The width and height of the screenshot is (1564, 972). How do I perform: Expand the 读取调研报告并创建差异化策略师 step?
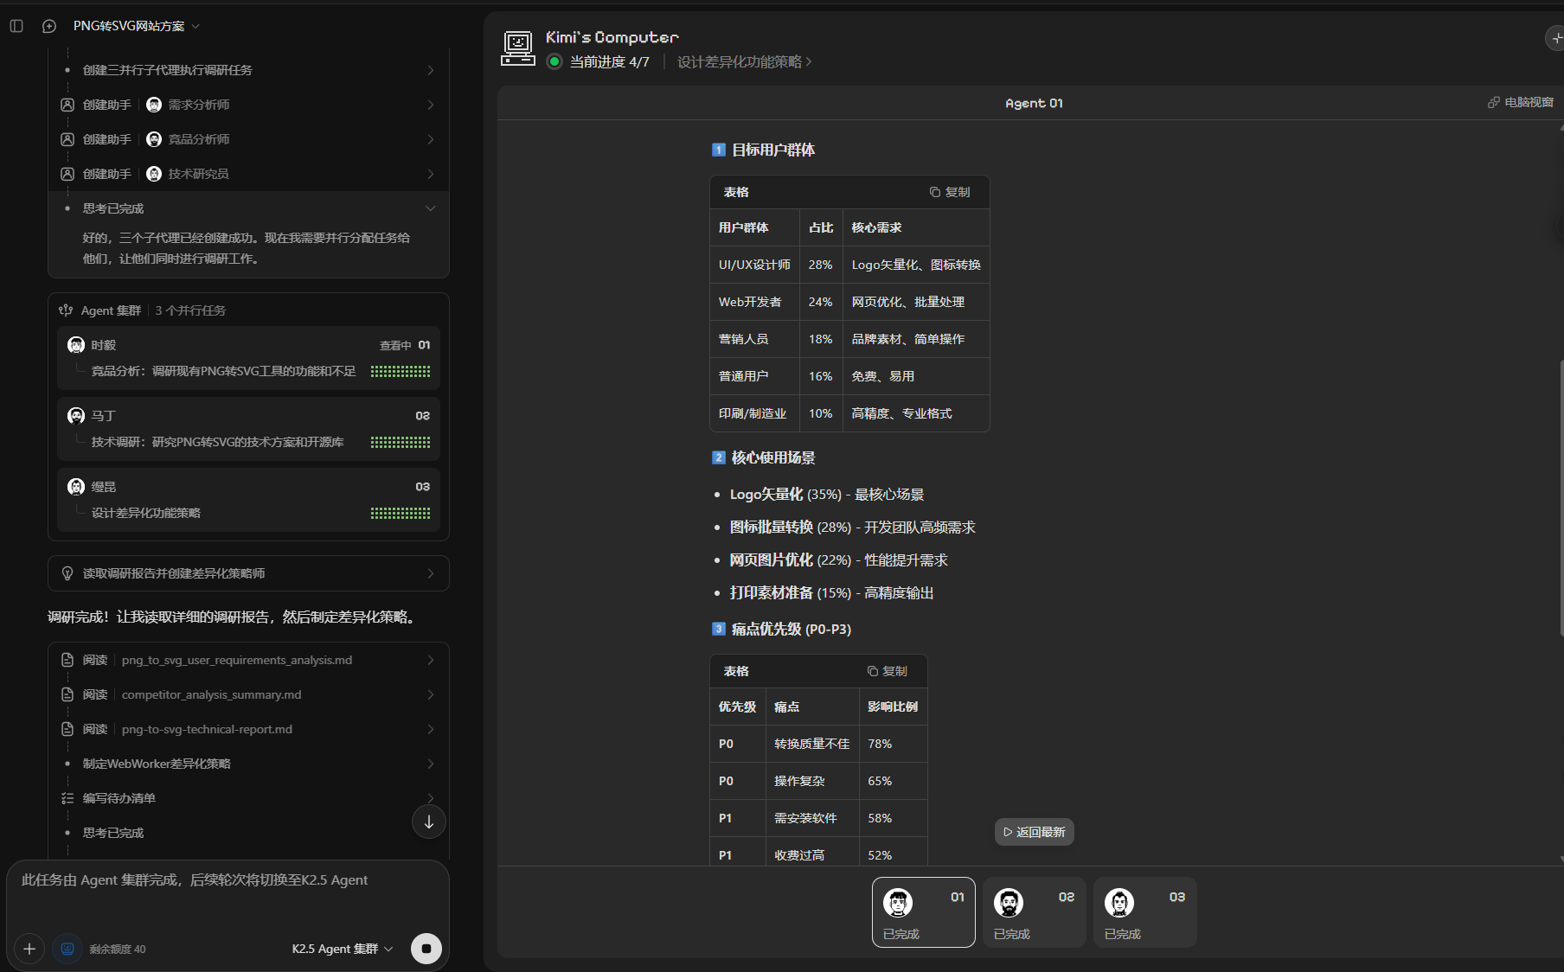[248, 573]
